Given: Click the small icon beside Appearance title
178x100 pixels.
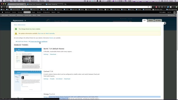Looking at the screenshot, I should pos(25,21).
